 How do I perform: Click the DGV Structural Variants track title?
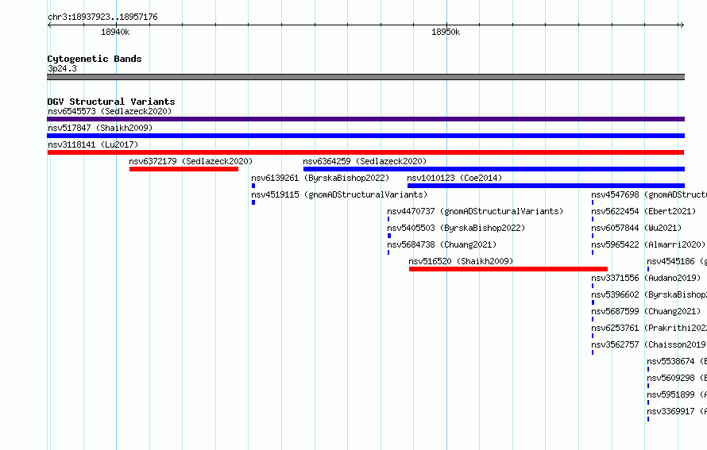tap(111, 102)
